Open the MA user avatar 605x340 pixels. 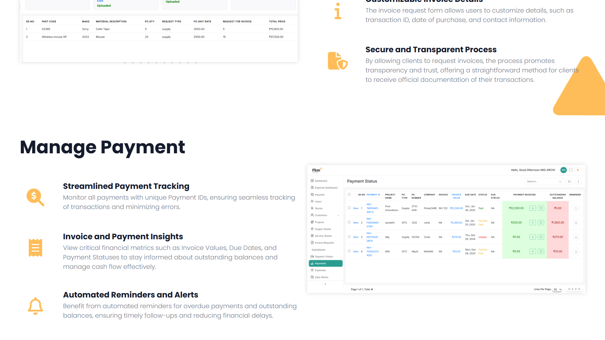coord(563,170)
